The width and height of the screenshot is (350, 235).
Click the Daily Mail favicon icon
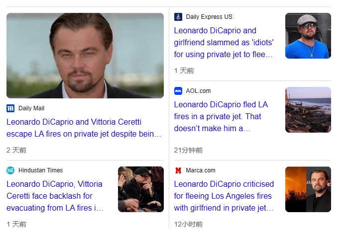[10, 108]
